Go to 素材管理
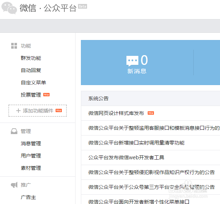The height and width of the screenshot is (204, 220). coord(31,168)
